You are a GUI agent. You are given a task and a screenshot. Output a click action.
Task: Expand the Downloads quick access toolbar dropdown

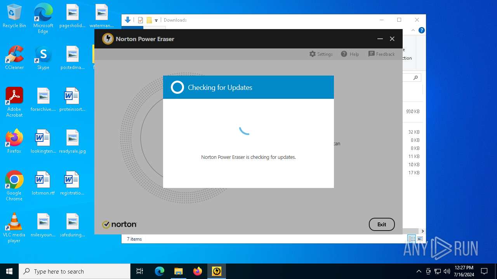(156, 20)
